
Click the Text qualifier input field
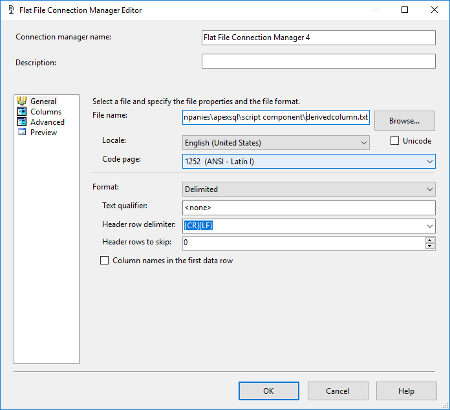(309, 208)
